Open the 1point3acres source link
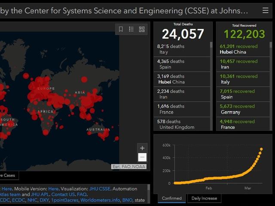 (x=65, y=200)
